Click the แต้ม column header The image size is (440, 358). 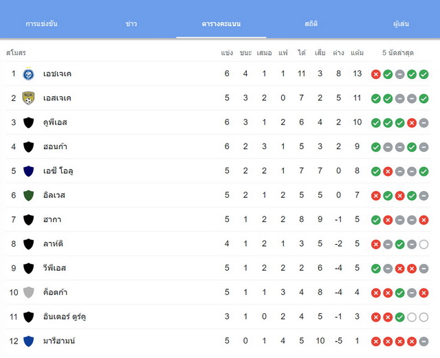[357, 53]
